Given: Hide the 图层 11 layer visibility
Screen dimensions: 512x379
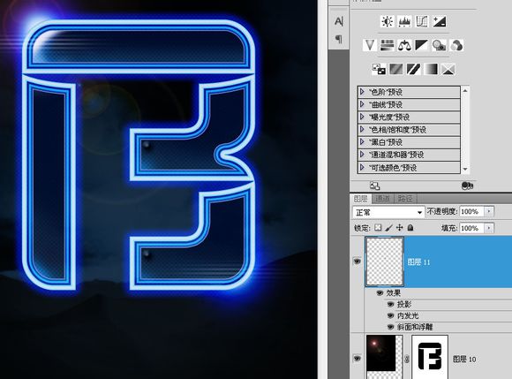Looking at the screenshot, I should (x=357, y=262).
